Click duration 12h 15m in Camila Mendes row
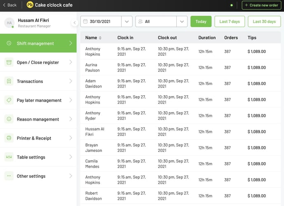Viewport: 284px width, 206px height. [x=205, y=163]
